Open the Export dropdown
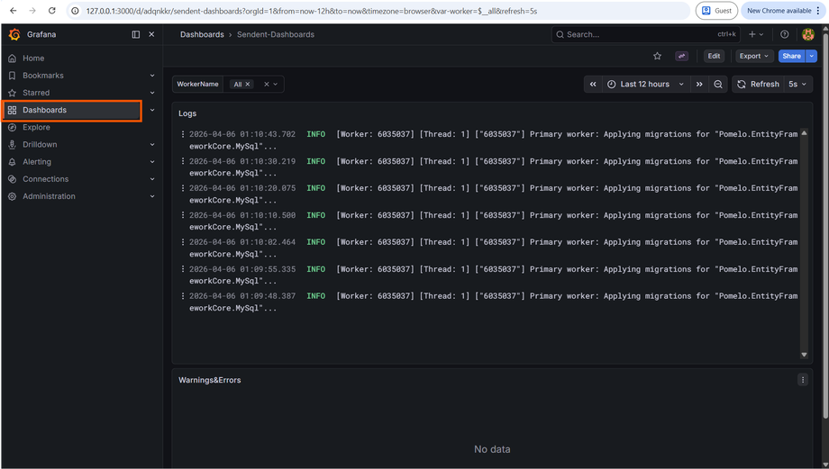Viewport: 829px width, 469px height. tap(754, 56)
